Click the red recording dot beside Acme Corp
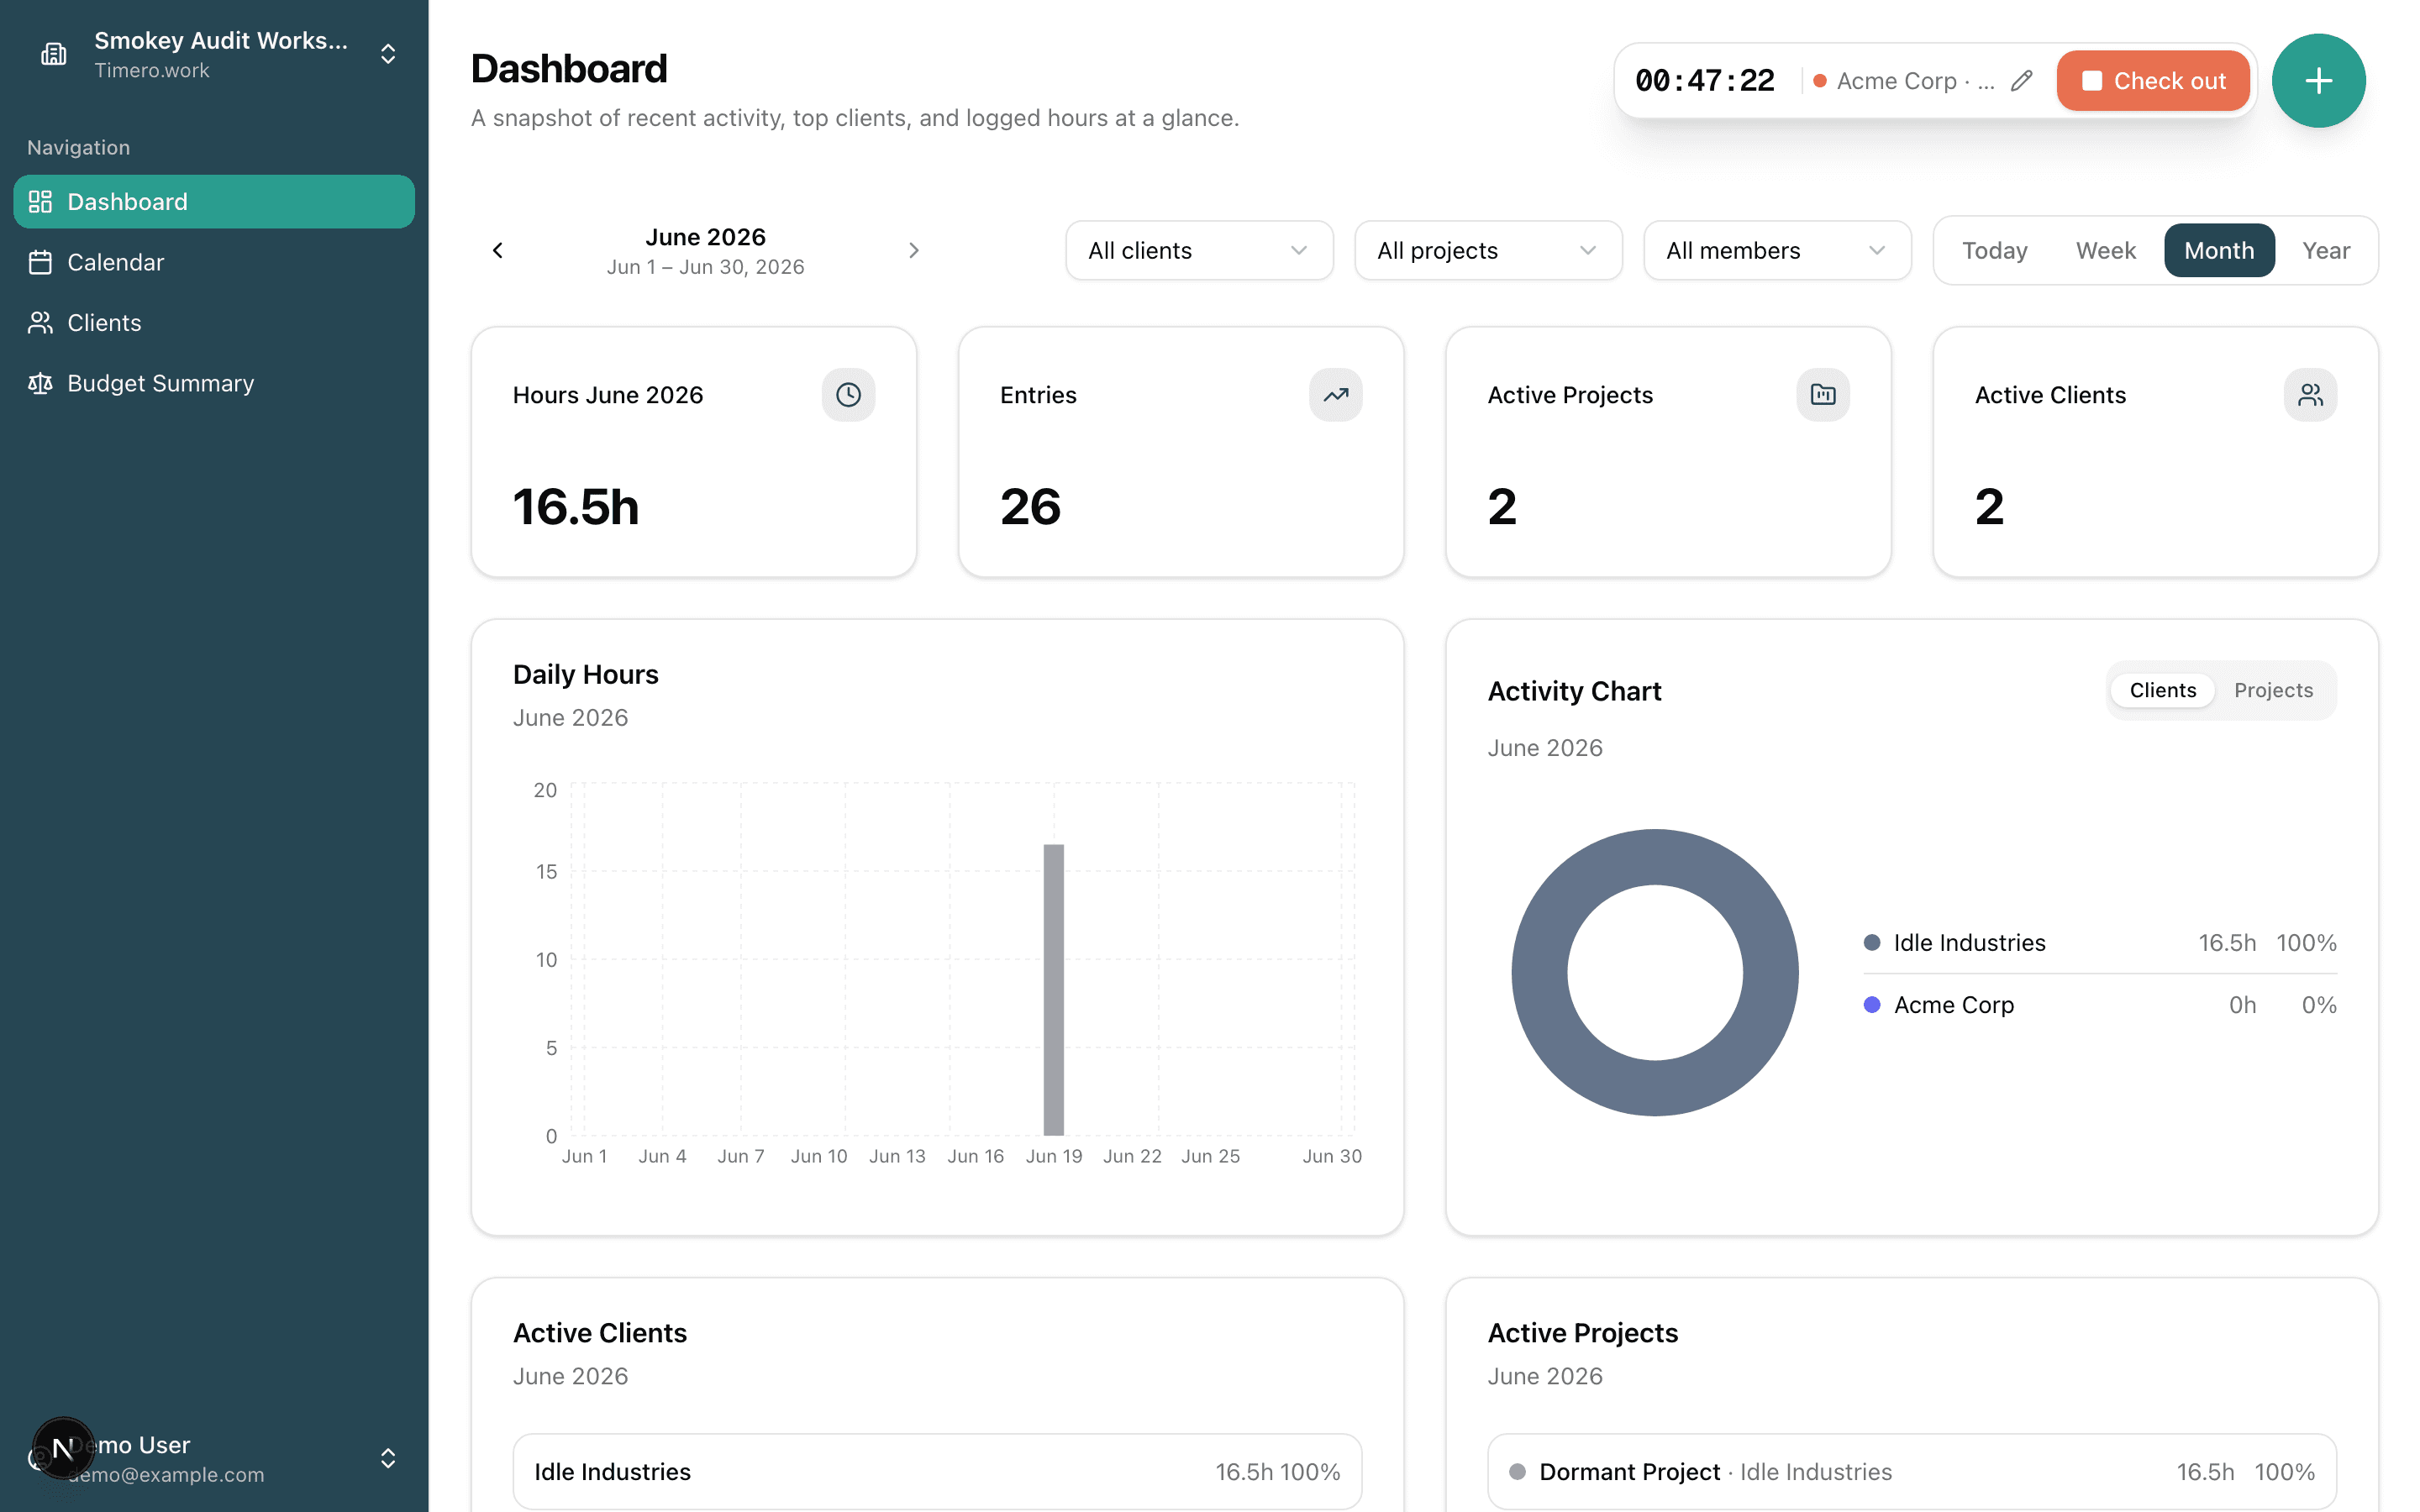 1820,81
